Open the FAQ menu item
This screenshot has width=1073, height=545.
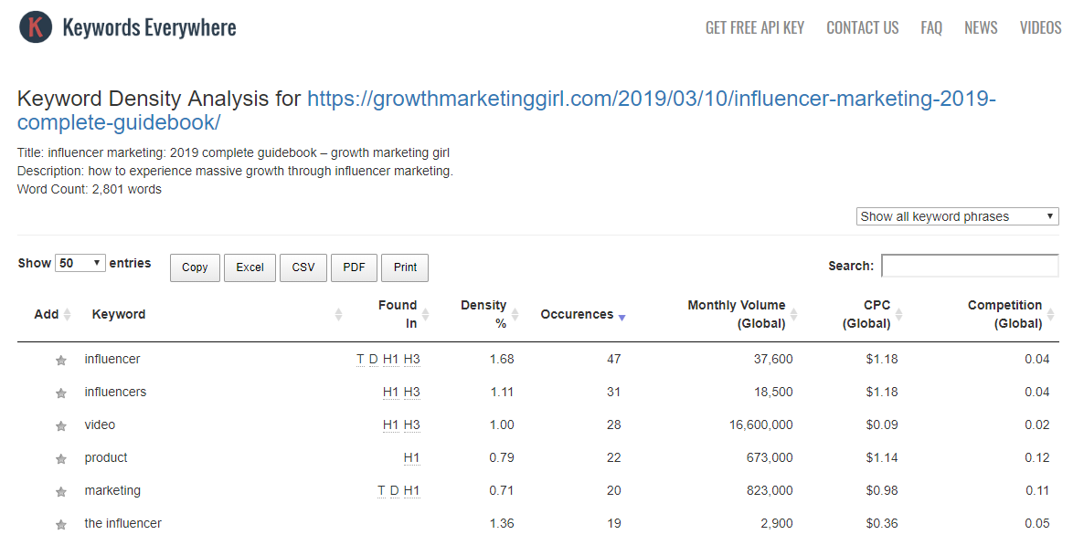pos(931,28)
